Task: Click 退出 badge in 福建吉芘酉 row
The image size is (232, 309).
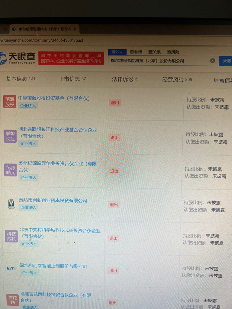Action: [x=113, y=303]
